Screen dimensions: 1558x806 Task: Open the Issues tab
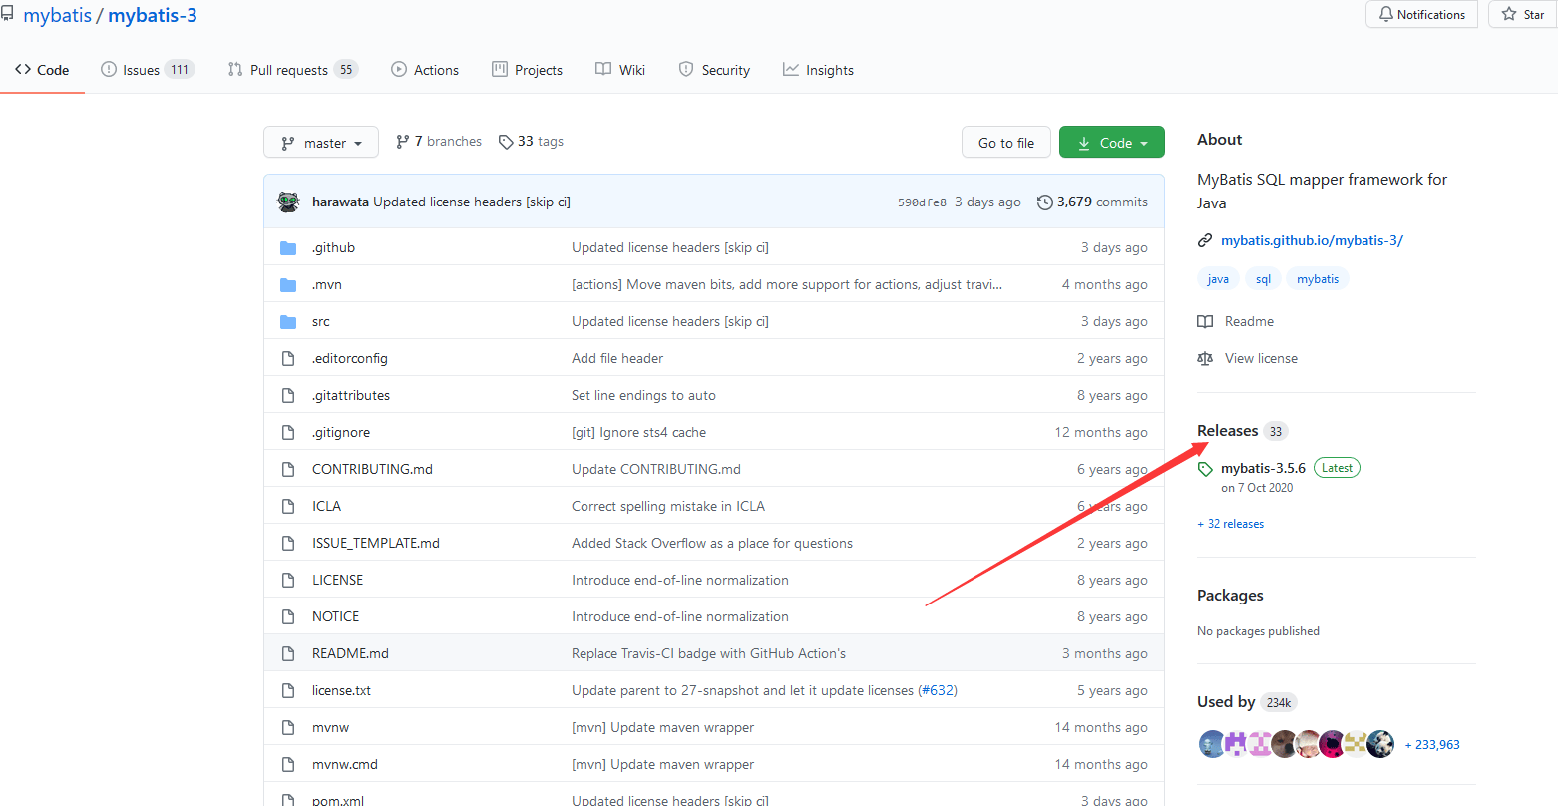(148, 70)
